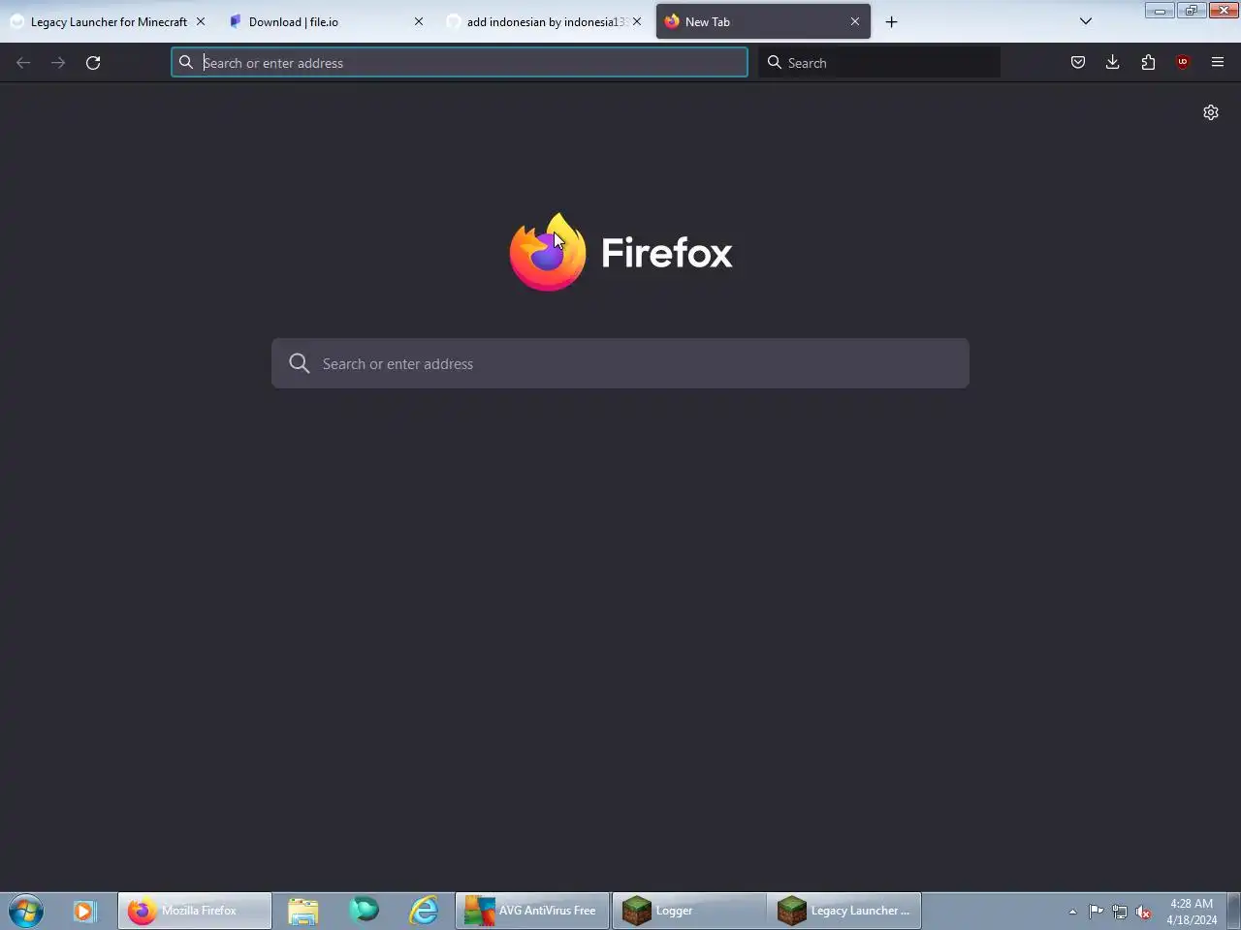Launch Windows Media Player from taskbar

pos(84,911)
